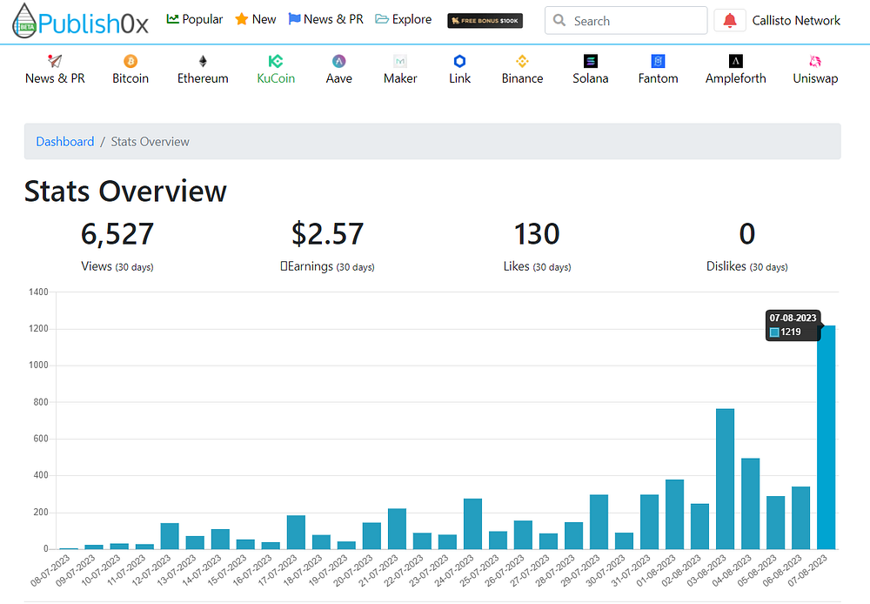
Task: Click the Ampleforth category label
Action: [x=736, y=78]
